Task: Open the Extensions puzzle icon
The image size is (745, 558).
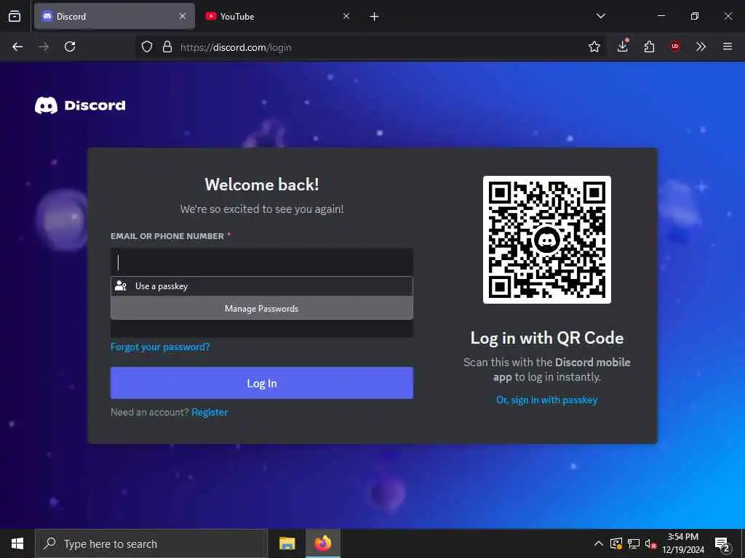Action: [649, 46]
